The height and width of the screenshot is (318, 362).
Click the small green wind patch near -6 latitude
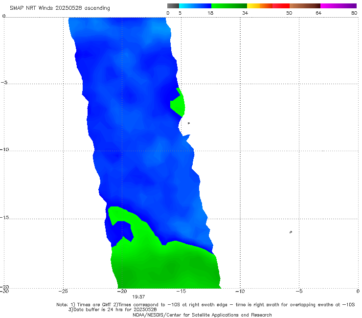pos(178,104)
